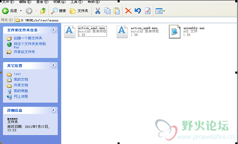Click the 创建一个新文件夹 link
Image resolution: width=238 pixels, height=144 pixels.
click(28, 38)
